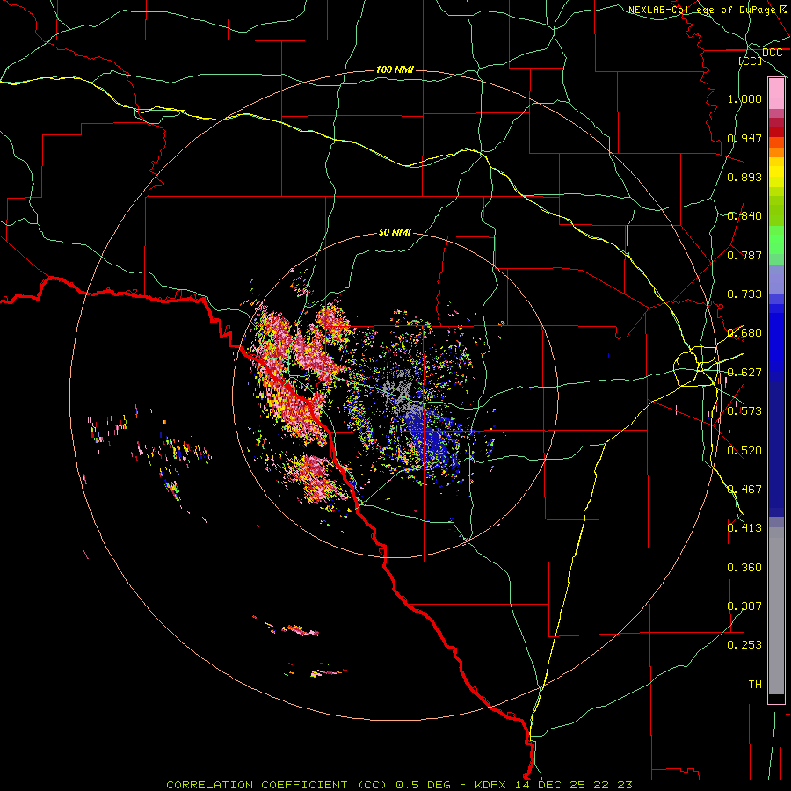The width and height of the screenshot is (791, 791).
Task: Click the 0.253 legend value
Action: [x=744, y=645]
